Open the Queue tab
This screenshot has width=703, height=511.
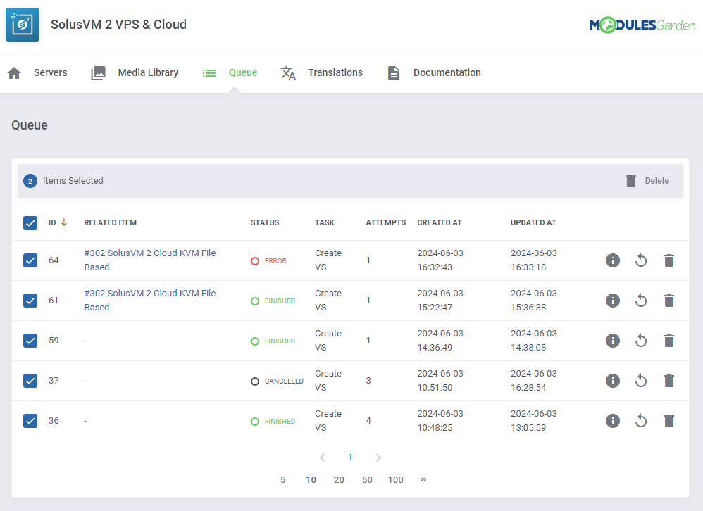243,72
